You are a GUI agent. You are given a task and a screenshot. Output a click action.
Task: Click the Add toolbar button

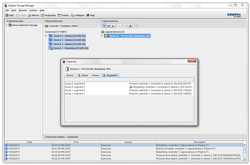pyautogui.click(x=9, y=15)
